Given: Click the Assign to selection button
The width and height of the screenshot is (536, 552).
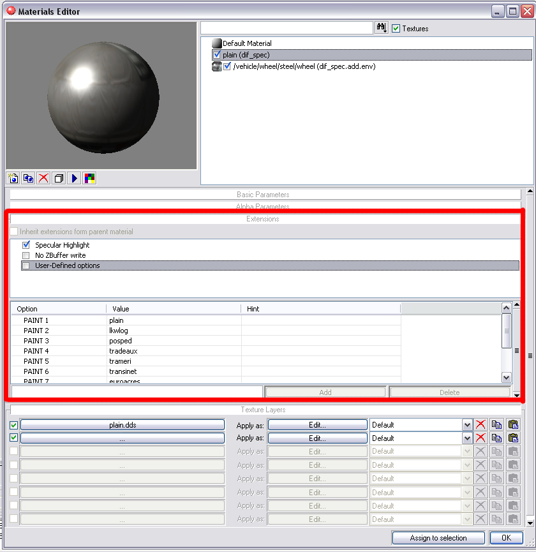Looking at the screenshot, I should tap(438, 538).
